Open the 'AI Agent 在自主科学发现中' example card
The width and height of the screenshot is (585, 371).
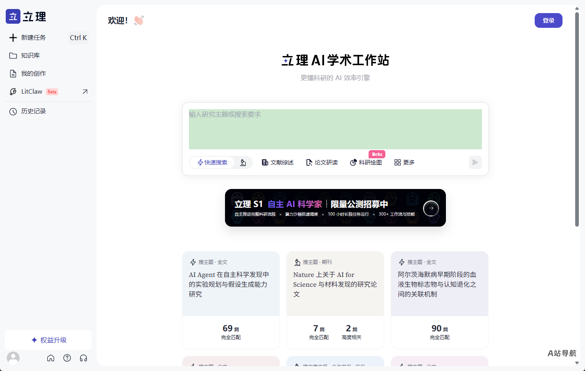[231, 300]
